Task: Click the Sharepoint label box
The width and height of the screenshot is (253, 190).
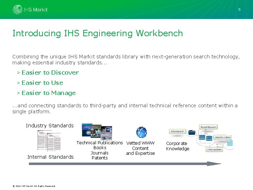Action: [177, 132]
